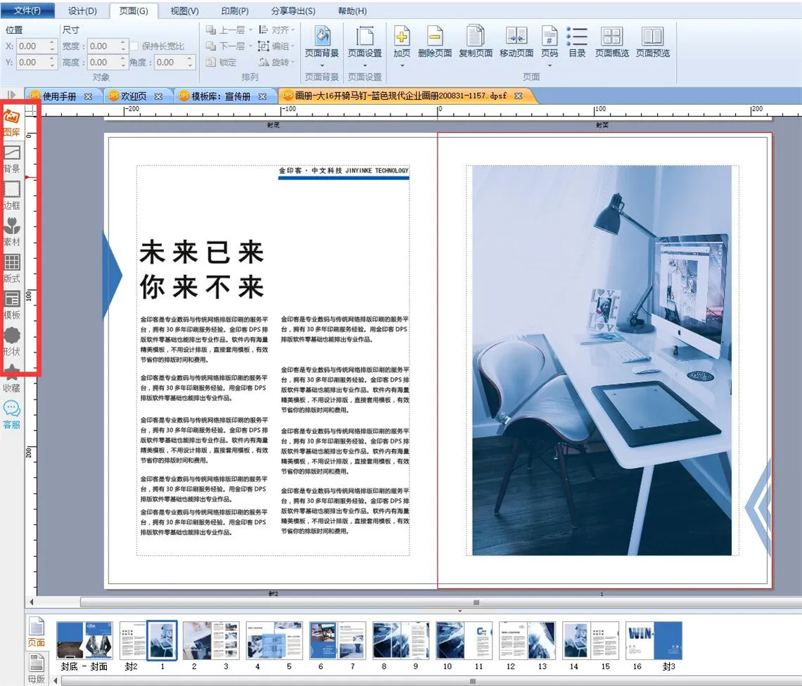Screen dimensions: 802x686
Task: Open the 背景 background panel
Action: (x=12, y=159)
